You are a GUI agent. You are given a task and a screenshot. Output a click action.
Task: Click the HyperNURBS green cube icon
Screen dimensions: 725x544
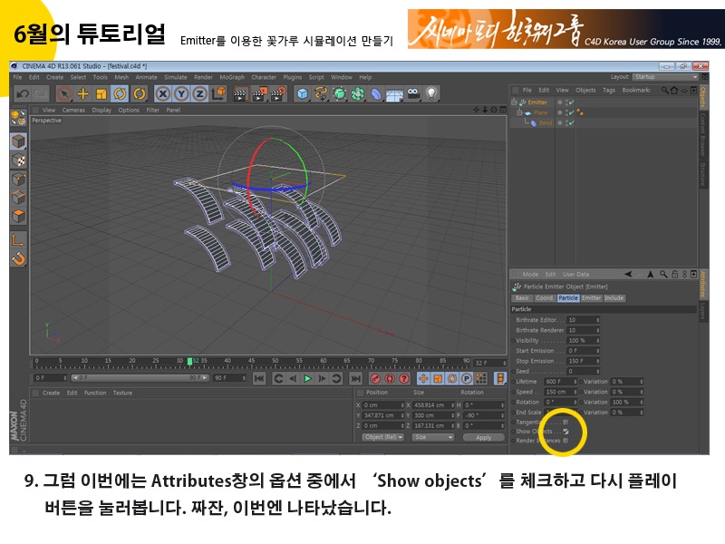(339, 94)
